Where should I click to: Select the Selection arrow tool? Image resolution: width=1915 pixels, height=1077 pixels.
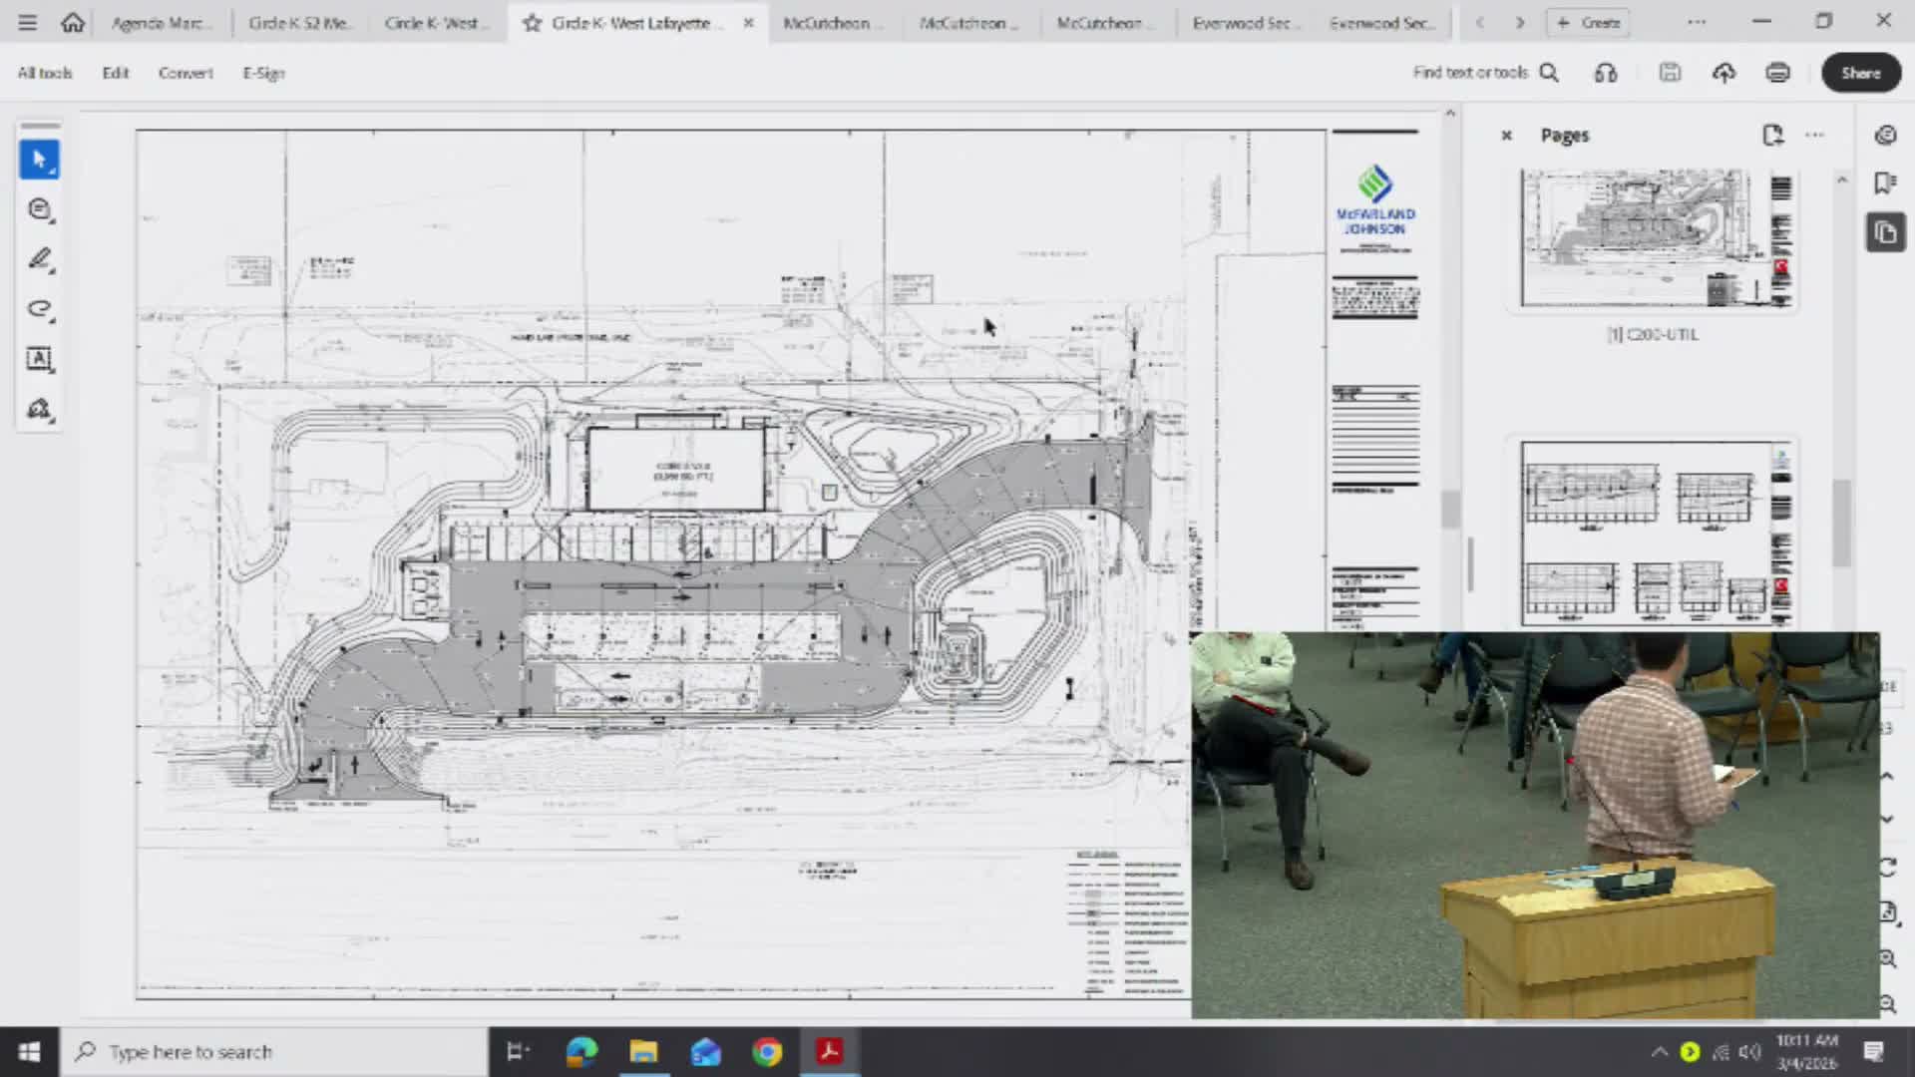click(x=40, y=159)
